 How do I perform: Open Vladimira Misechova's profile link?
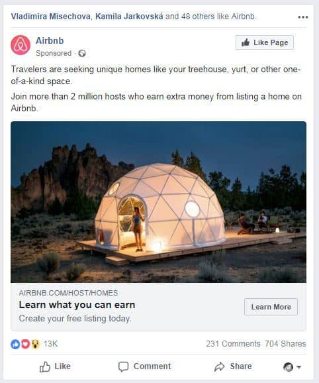click(50, 17)
